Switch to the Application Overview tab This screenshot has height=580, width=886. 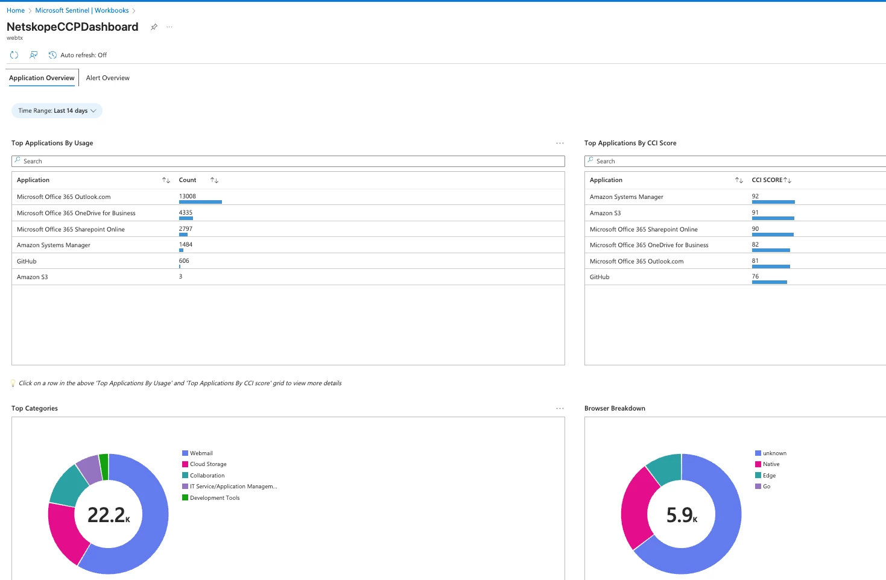tap(42, 78)
